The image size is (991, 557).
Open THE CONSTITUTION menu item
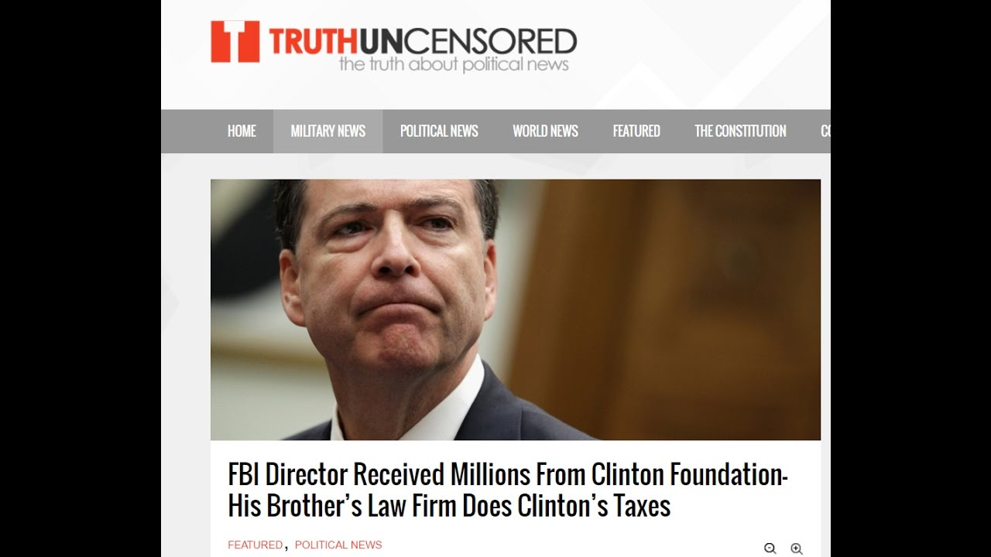pyautogui.click(x=740, y=132)
